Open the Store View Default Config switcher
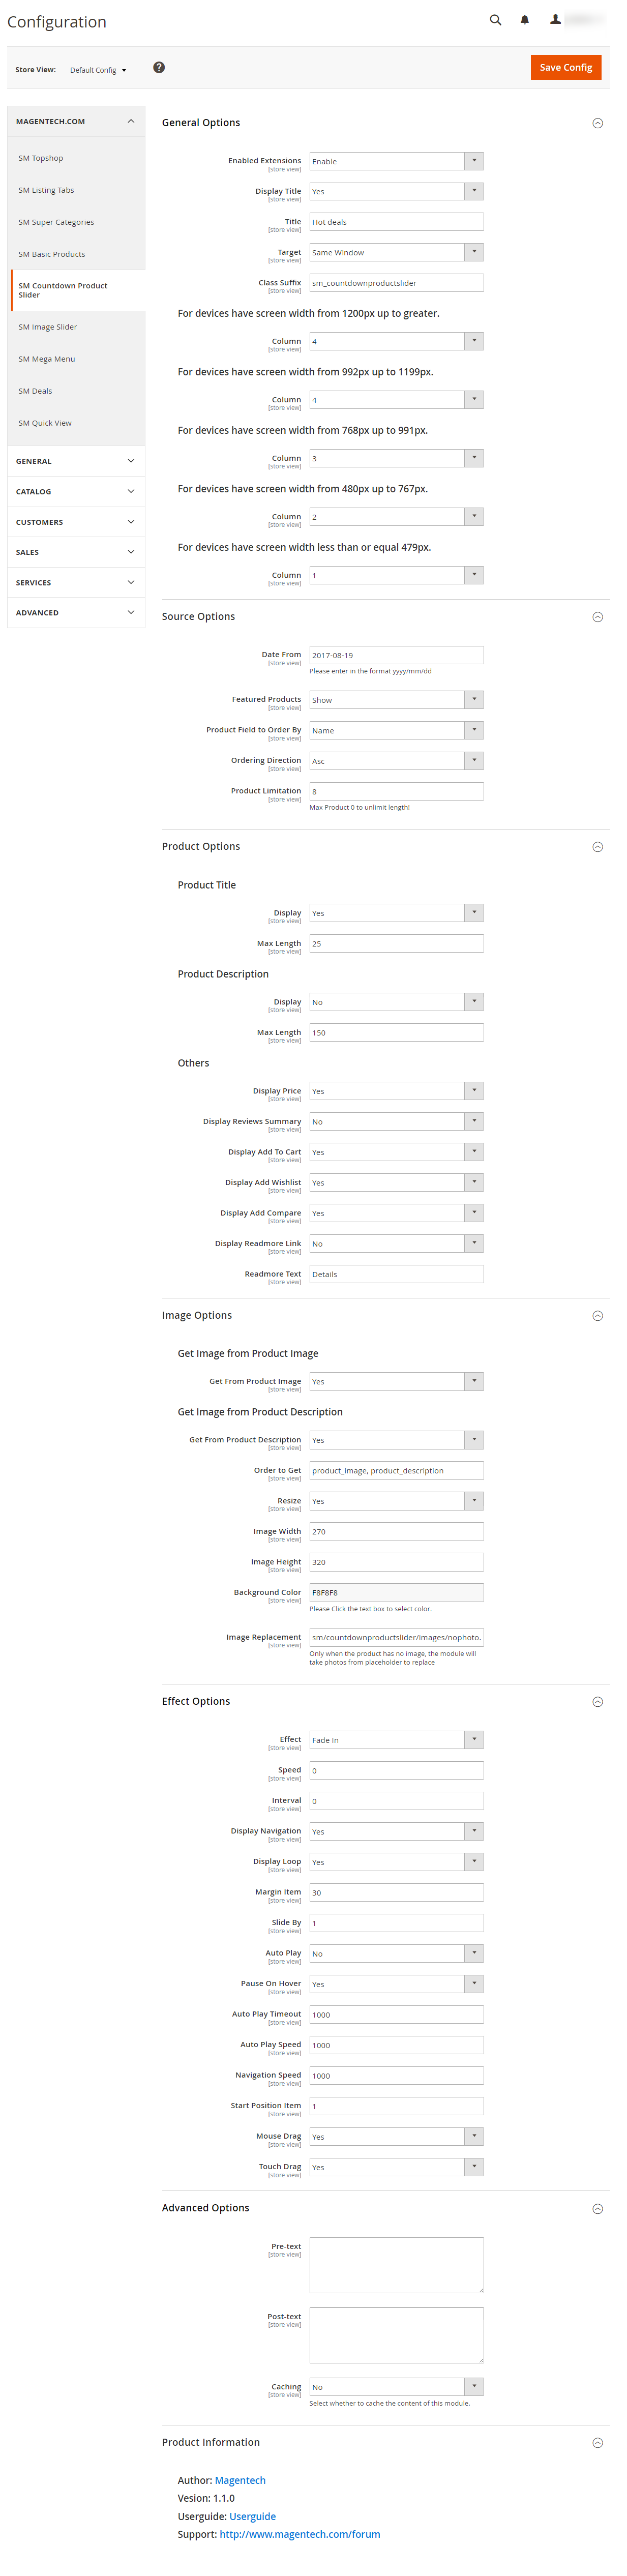The width and height of the screenshot is (627, 2576). 98,70
